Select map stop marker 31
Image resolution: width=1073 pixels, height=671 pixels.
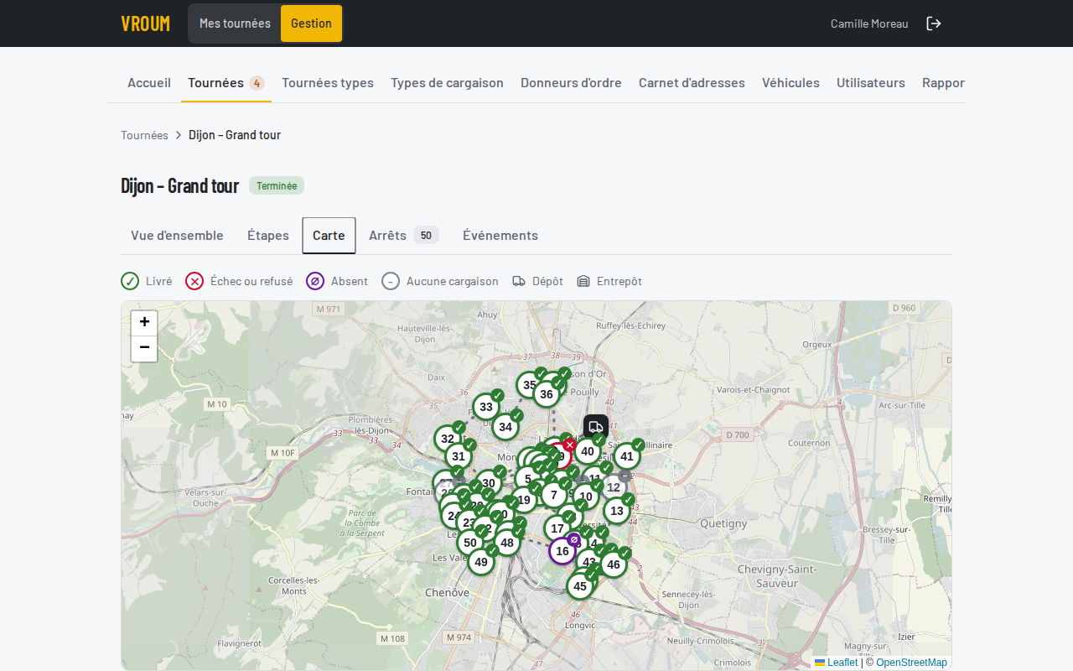pyautogui.click(x=458, y=456)
